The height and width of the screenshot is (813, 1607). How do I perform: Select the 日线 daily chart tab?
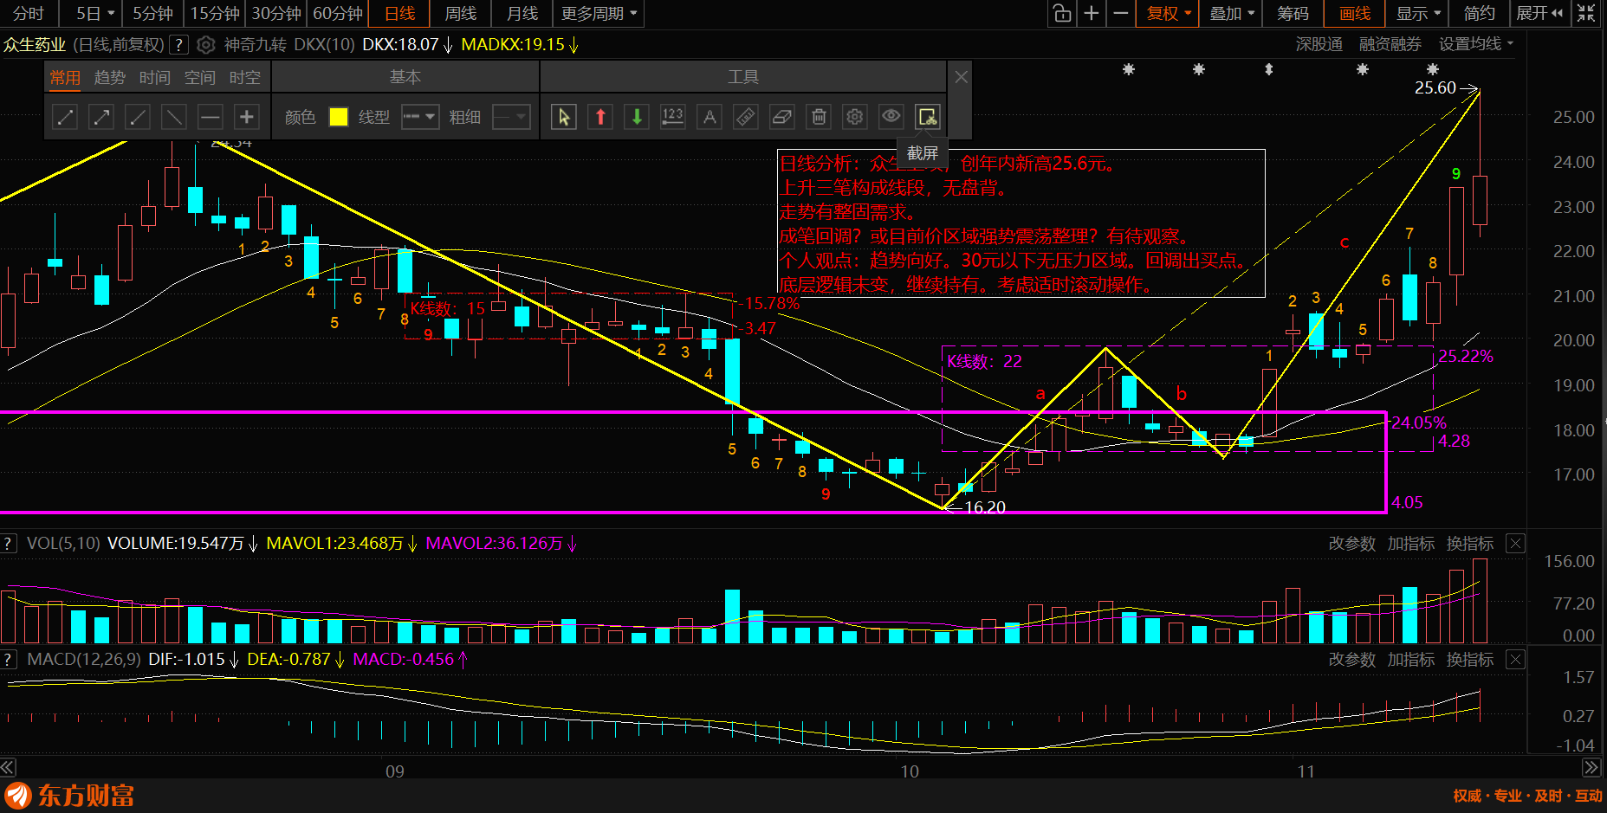pyautogui.click(x=399, y=13)
